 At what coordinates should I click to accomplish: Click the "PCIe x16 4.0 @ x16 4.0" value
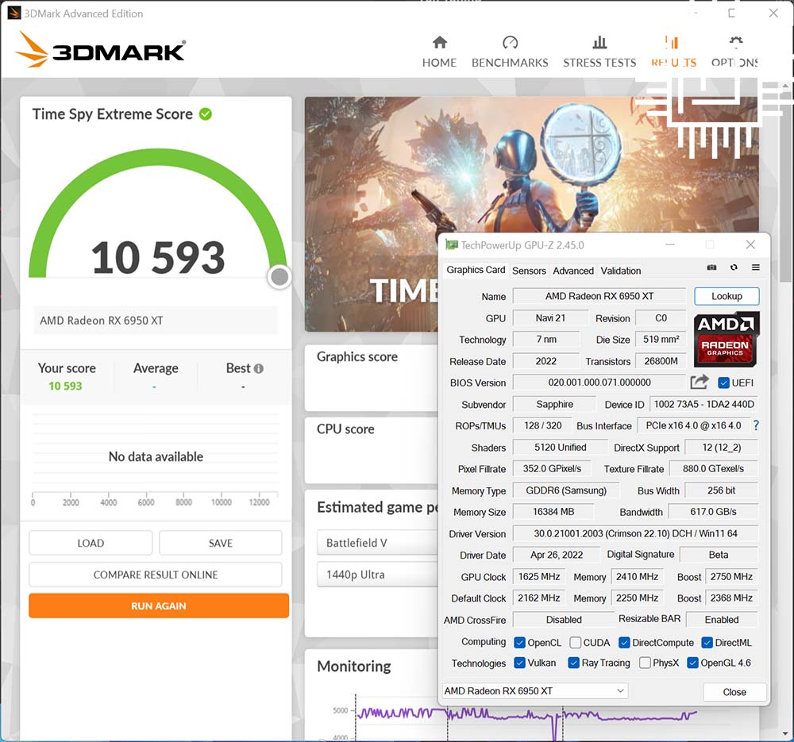pos(693,425)
